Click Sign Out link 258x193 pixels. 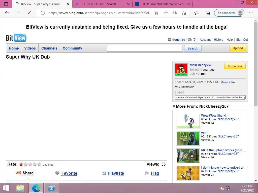pos(242,39)
